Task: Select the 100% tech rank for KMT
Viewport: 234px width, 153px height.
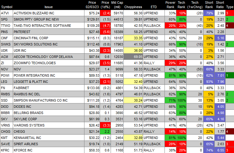Action: click(x=181, y=138)
